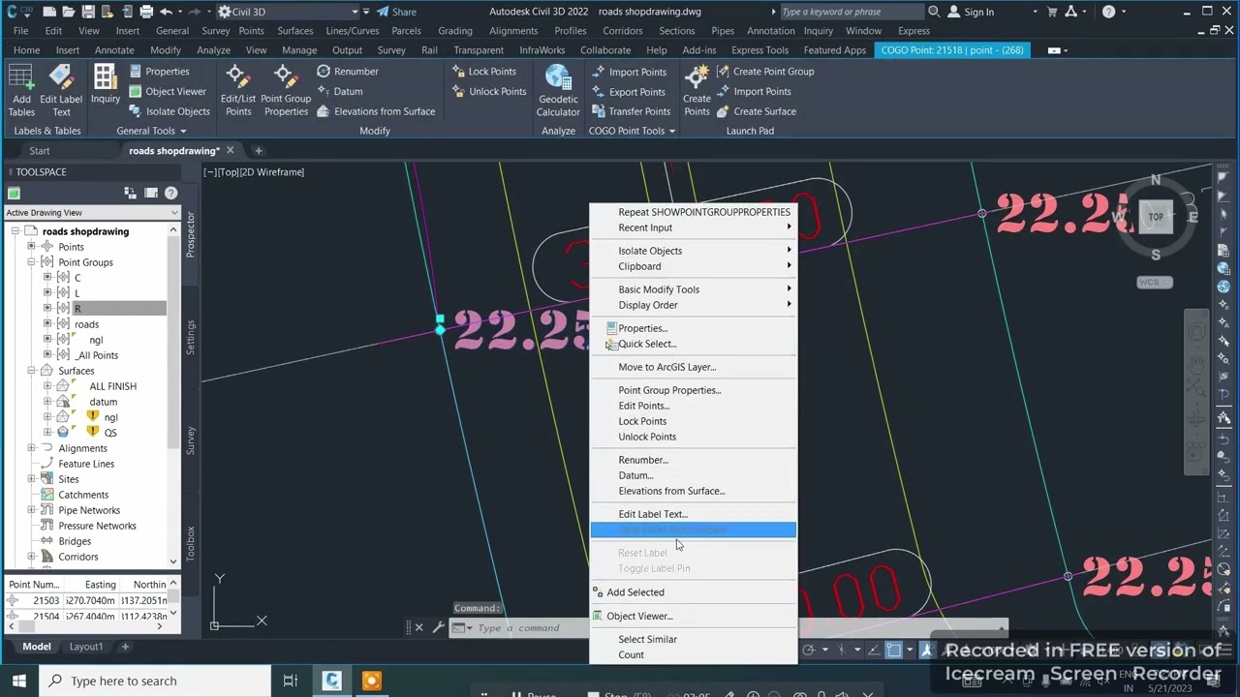The height and width of the screenshot is (697, 1240).
Task: Click Unlock Points in the ribbon
Action: click(x=489, y=91)
